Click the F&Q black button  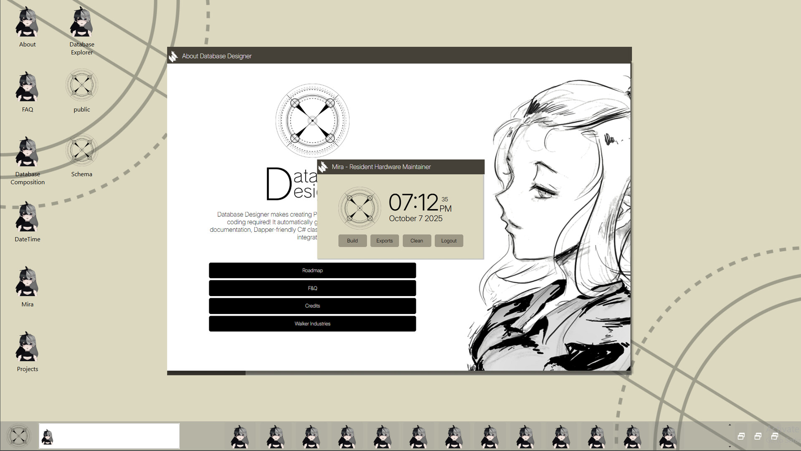312,288
